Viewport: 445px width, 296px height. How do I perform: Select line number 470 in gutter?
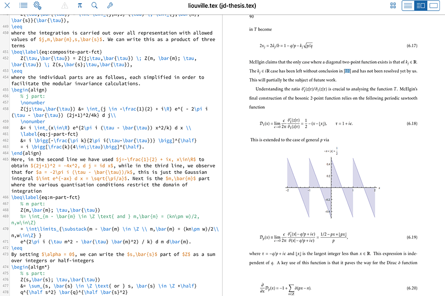[x=6, y=229]
